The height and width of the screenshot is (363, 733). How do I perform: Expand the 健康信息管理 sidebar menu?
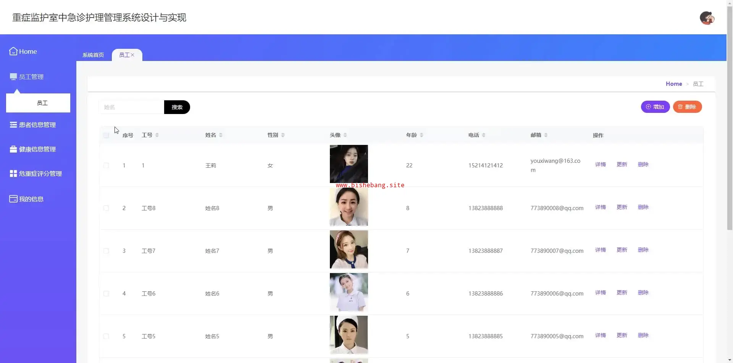[38, 149]
